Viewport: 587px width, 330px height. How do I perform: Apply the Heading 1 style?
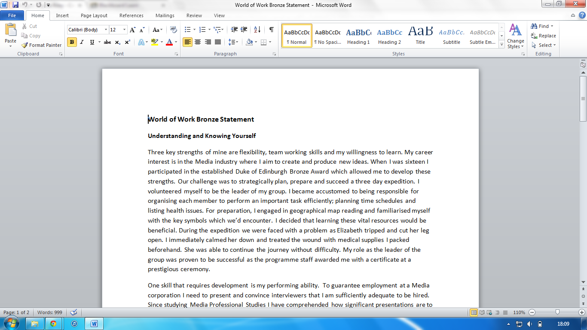358,35
